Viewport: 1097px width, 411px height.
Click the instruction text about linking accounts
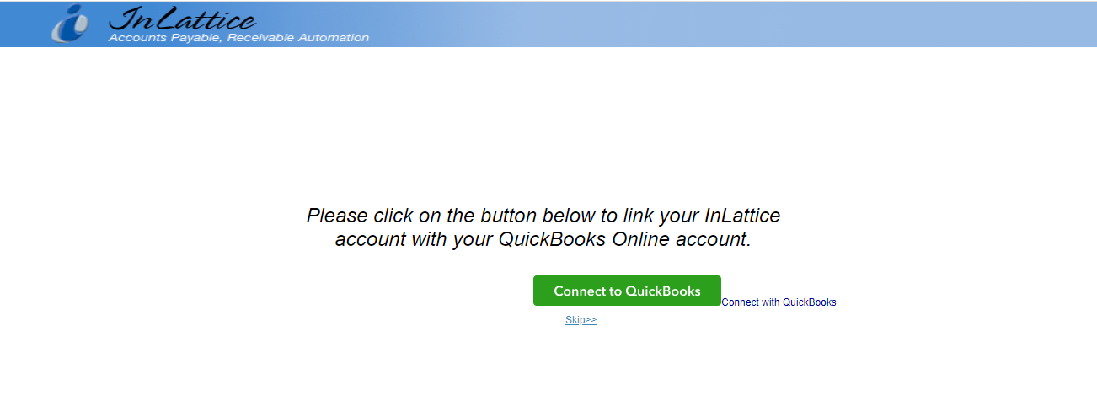(x=543, y=227)
